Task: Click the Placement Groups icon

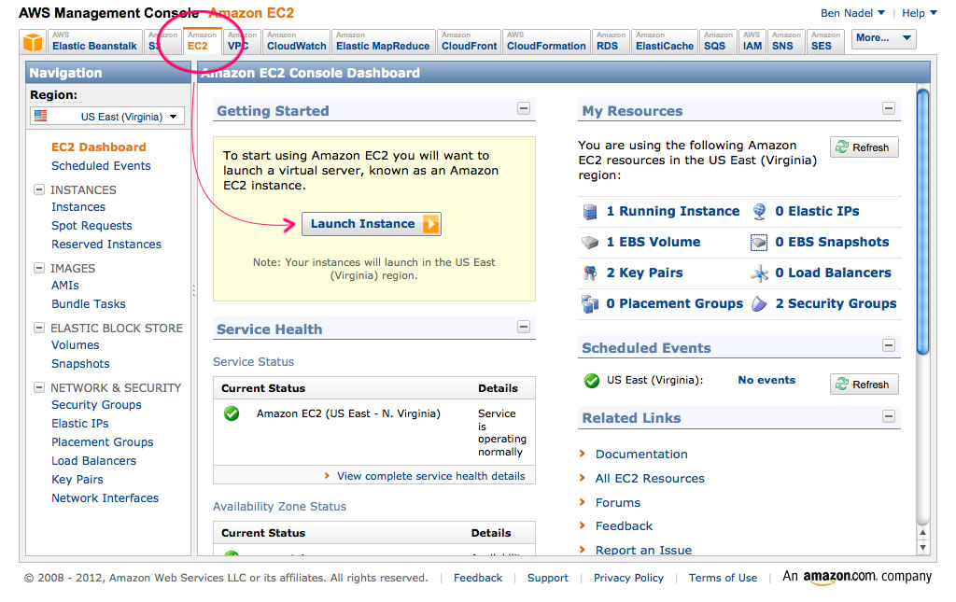Action: click(590, 304)
